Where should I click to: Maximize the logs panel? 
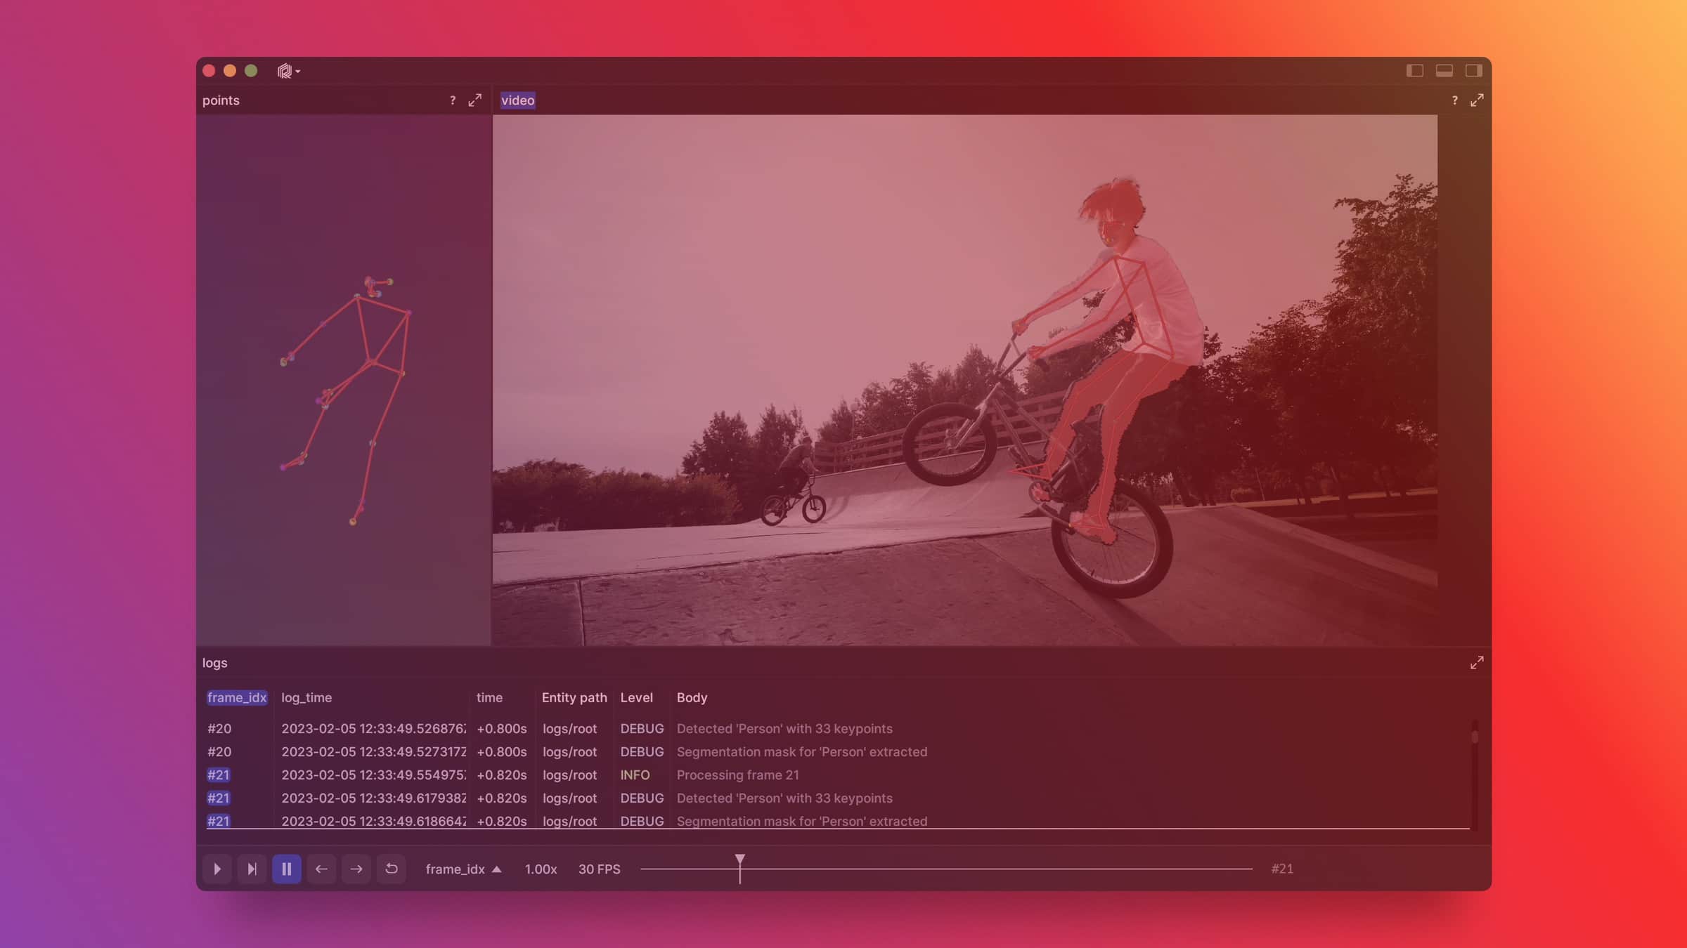pyautogui.click(x=1477, y=663)
